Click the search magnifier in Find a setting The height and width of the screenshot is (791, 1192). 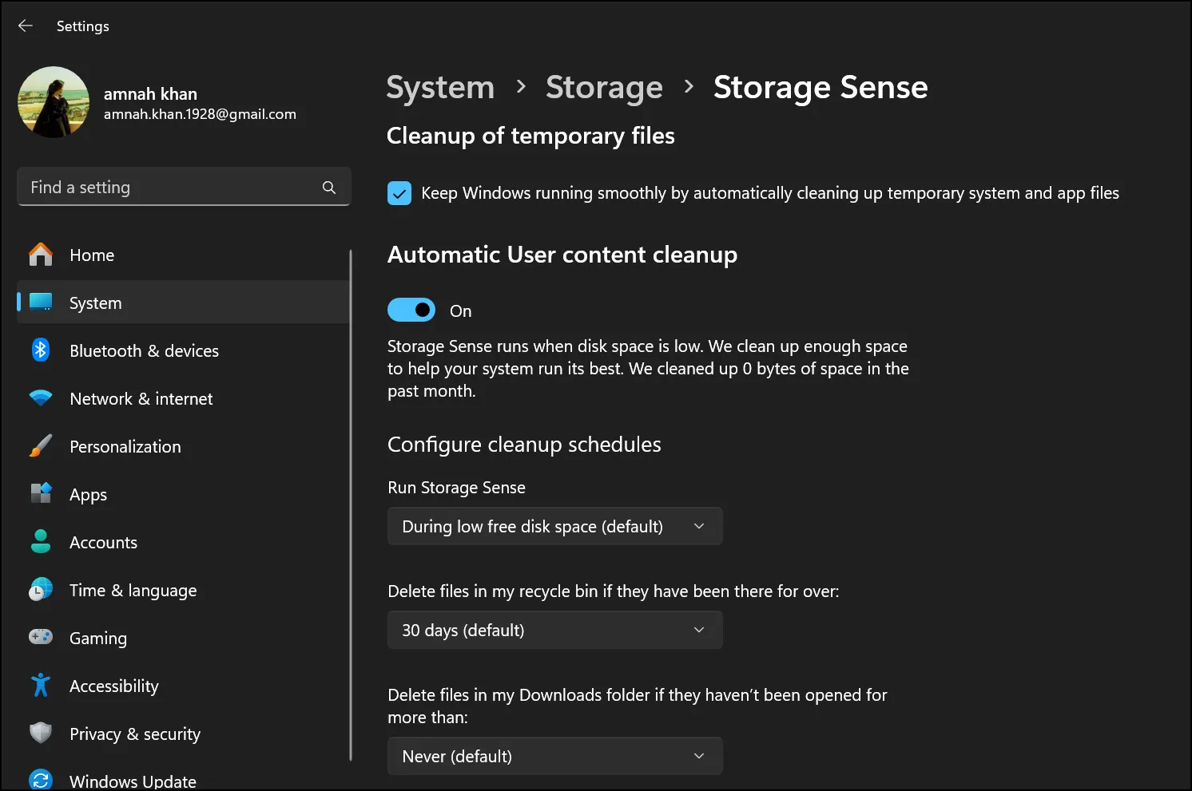(x=329, y=187)
